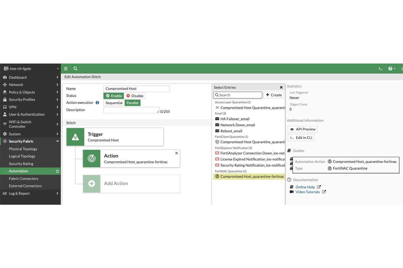Collapse the Security Fabric menu chevron
This screenshot has height=268, width=403.
[x=57, y=141]
